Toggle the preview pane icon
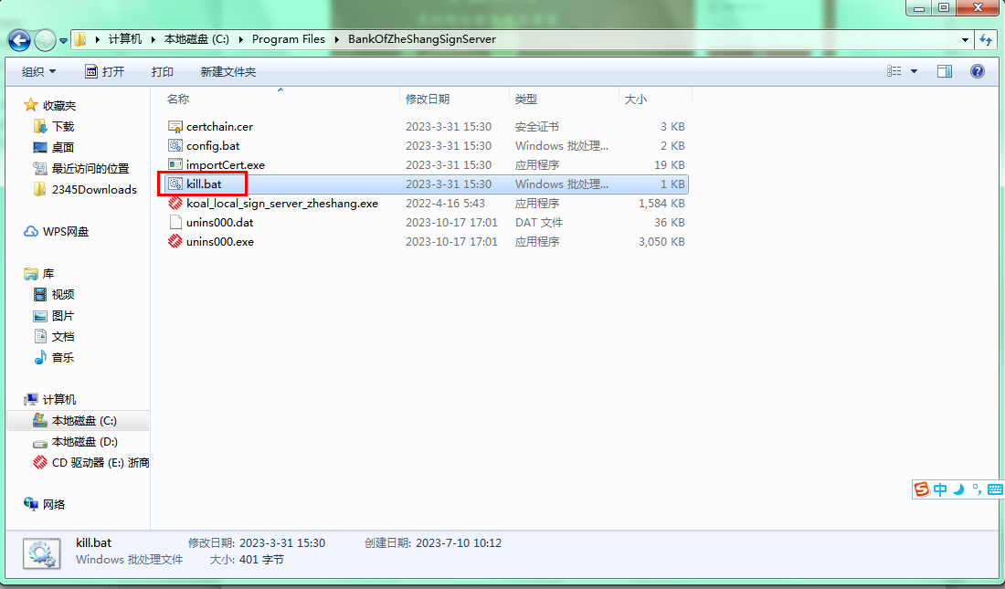 click(x=944, y=71)
